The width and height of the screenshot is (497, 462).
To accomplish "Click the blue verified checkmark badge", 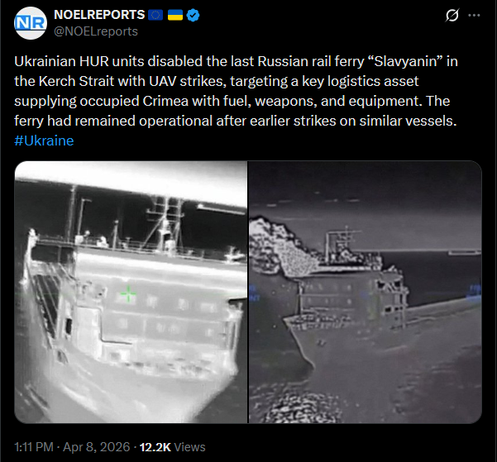I will (x=193, y=15).
